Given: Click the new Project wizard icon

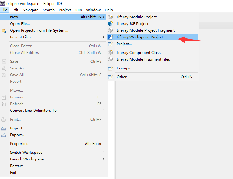Looking at the screenshot, I should click(110, 44).
